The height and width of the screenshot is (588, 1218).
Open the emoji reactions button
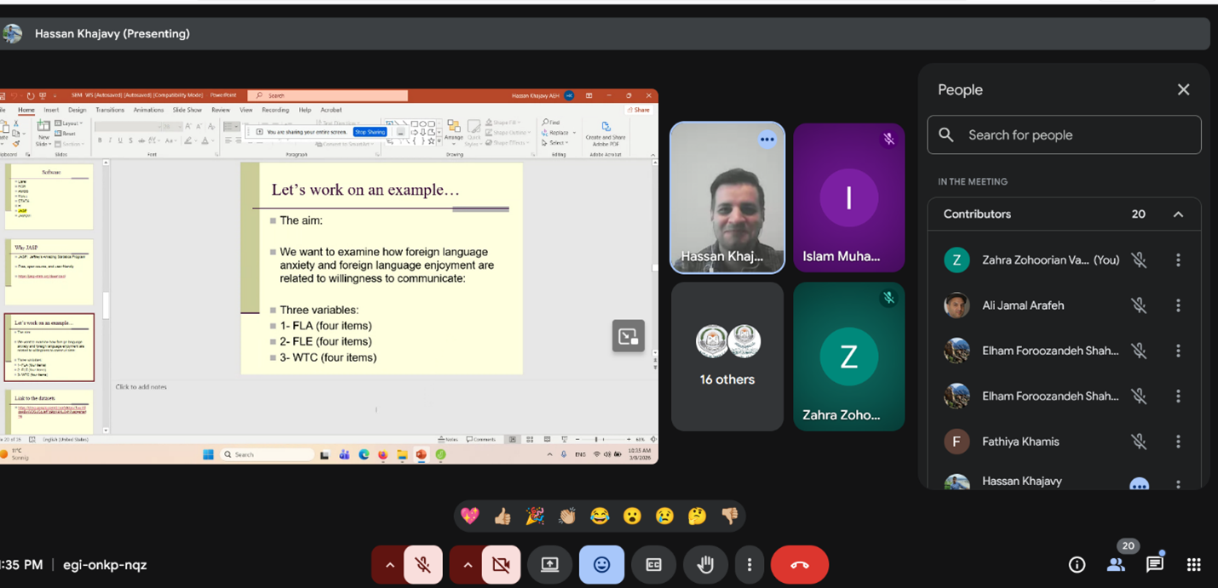(601, 565)
